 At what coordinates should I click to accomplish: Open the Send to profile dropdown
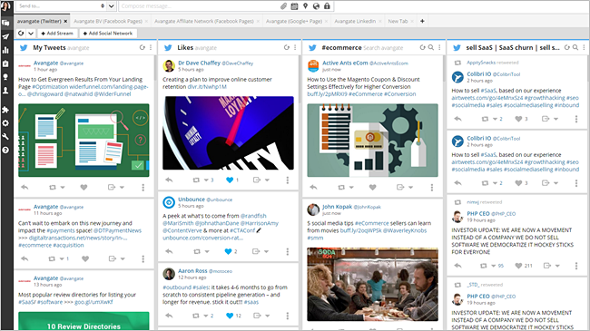pos(112,6)
